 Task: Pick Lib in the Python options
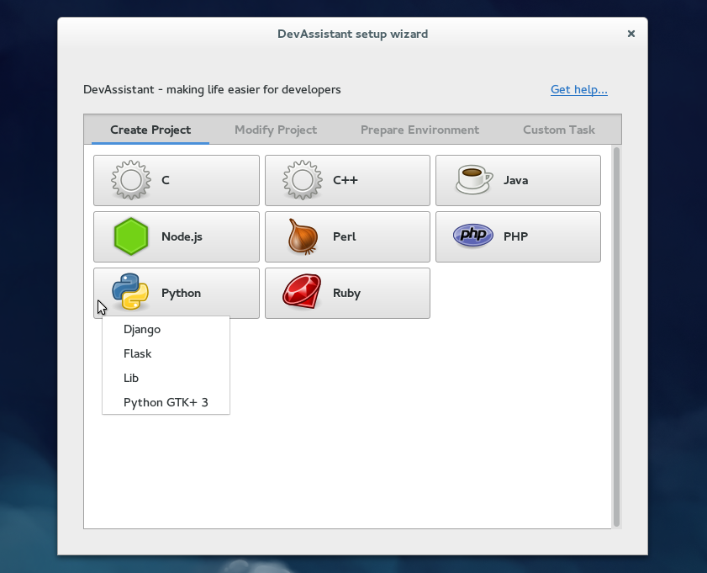[131, 378]
